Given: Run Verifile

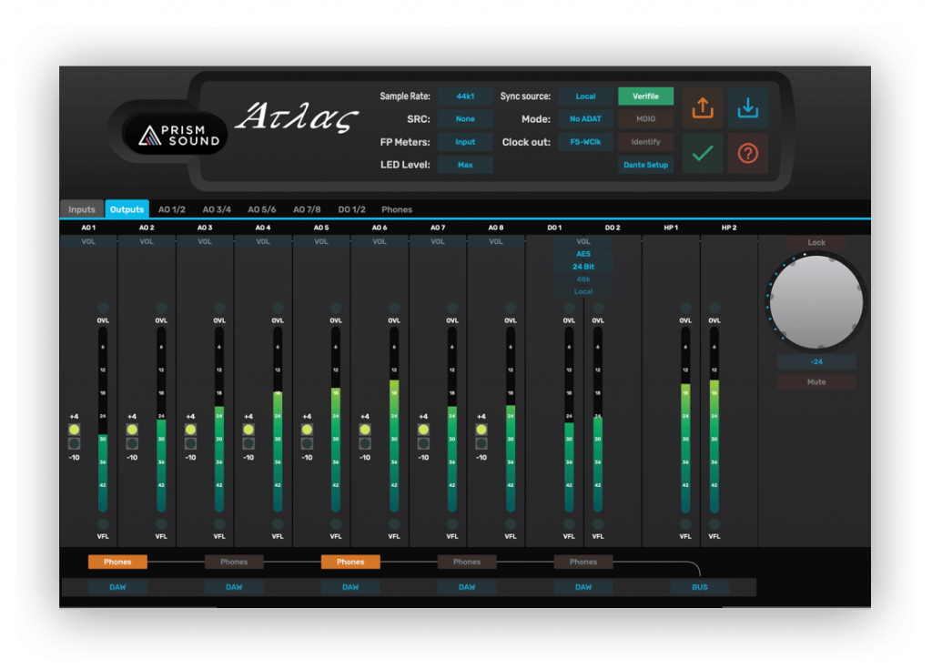Looking at the screenshot, I should tap(645, 96).
